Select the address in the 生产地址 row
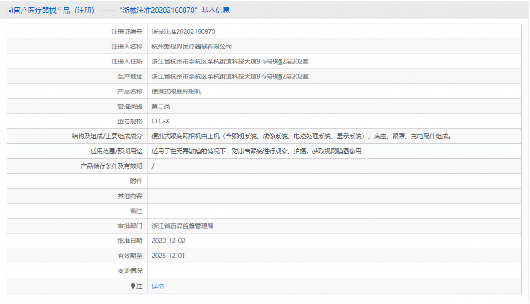This screenshot has height=304, width=530. tap(230, 77)
